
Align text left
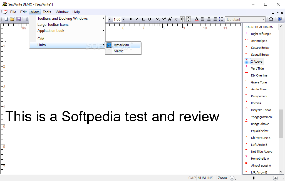point(203,19)
